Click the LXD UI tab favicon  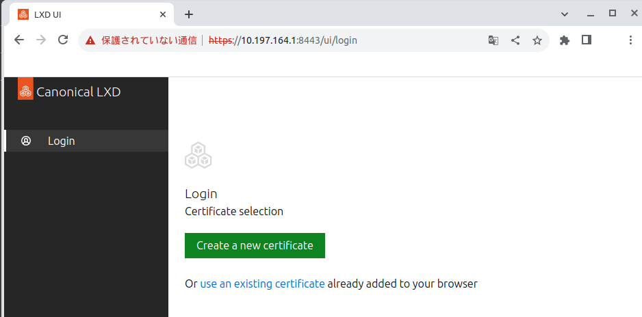pyautogui.click(x=23, y=15)
